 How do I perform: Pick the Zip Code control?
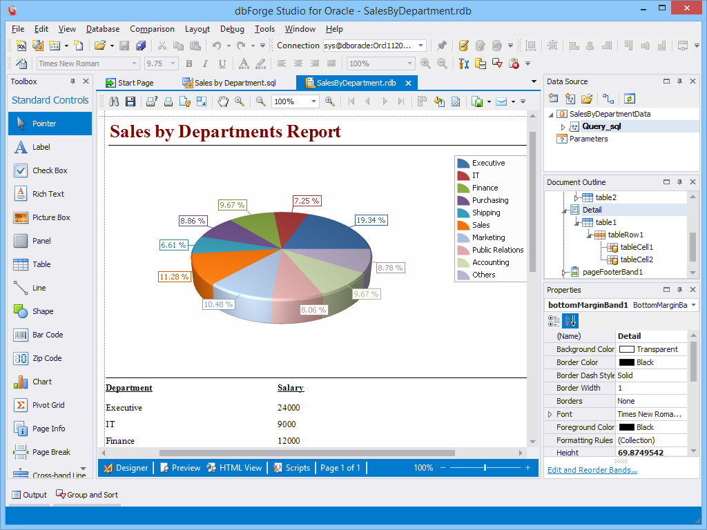click(x=50, y=358)
